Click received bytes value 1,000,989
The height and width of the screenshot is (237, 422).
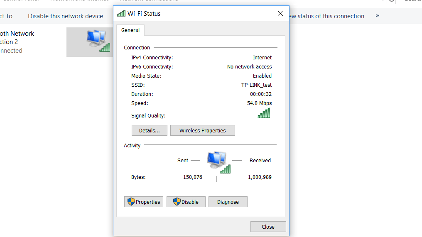260,177
